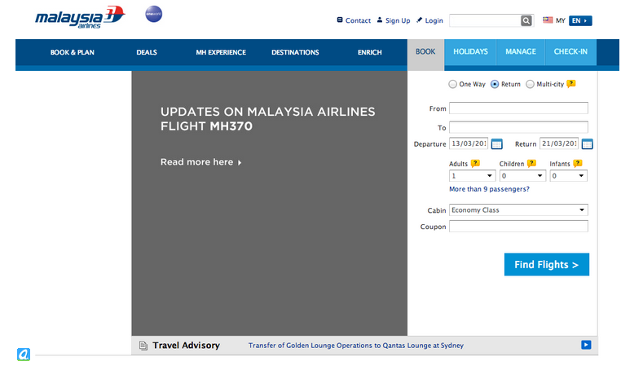Screen dimensions: 621x366
Task: Click the oneworld alliance logo
Action: [153, 15]
